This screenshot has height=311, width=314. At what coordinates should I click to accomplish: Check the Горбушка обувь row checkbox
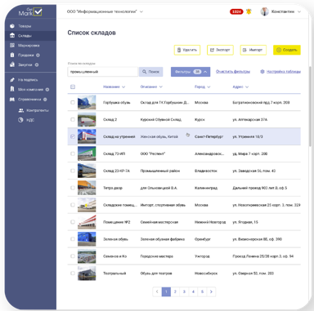pos(73,102)
